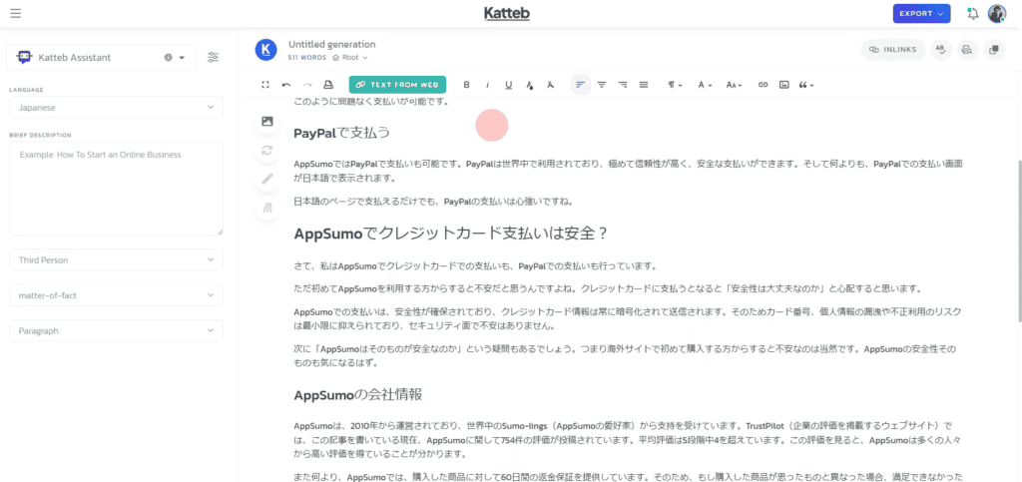Open the hamburger menu
The height and width of the screenshot is (482, 1022).
(16, 13)
